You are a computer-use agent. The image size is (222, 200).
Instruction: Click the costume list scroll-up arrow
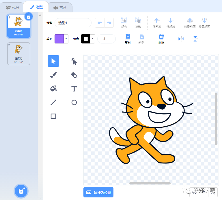[40, 15]
